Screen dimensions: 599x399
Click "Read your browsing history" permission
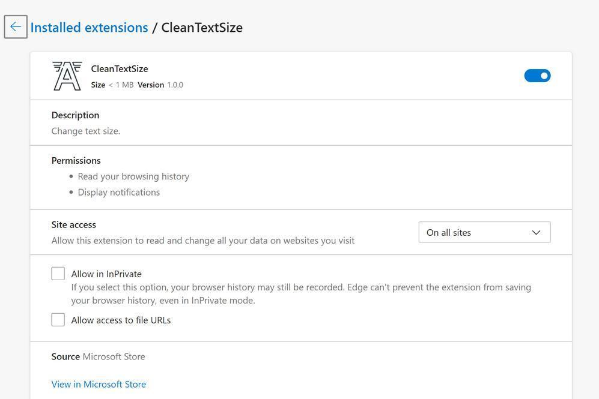(x=133, y=176)
